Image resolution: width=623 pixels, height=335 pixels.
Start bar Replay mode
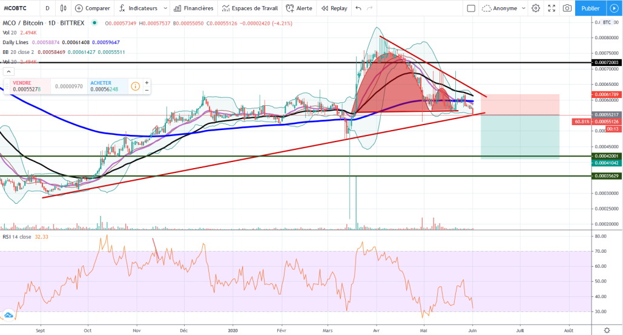coord(334,8)
